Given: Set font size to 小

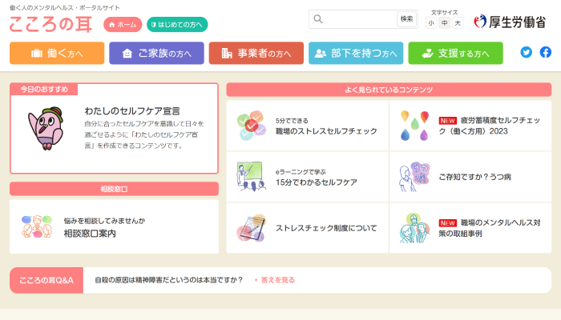Looking at the screenshot, I should [431, 23].
